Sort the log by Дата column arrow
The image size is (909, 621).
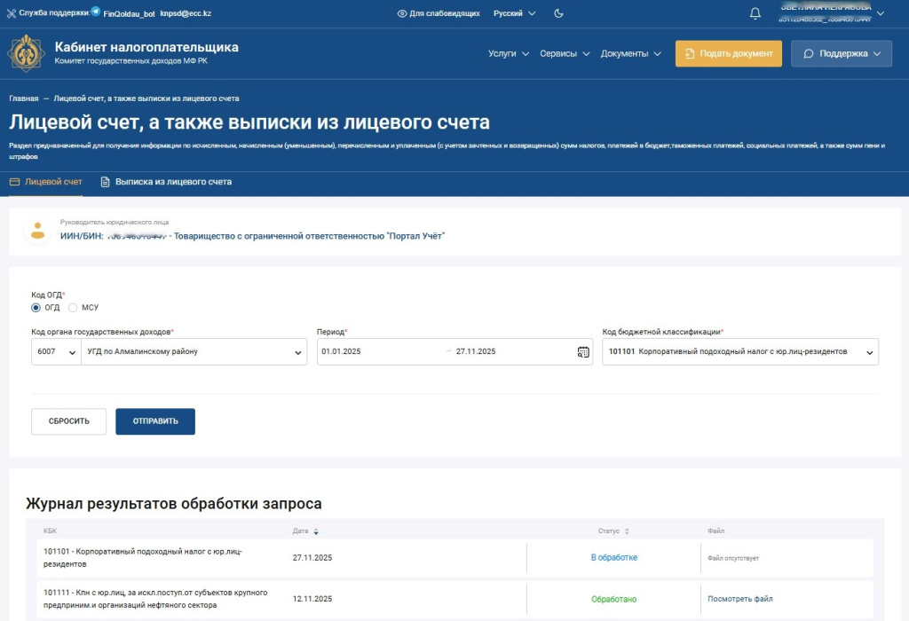[x=316, y=531]
